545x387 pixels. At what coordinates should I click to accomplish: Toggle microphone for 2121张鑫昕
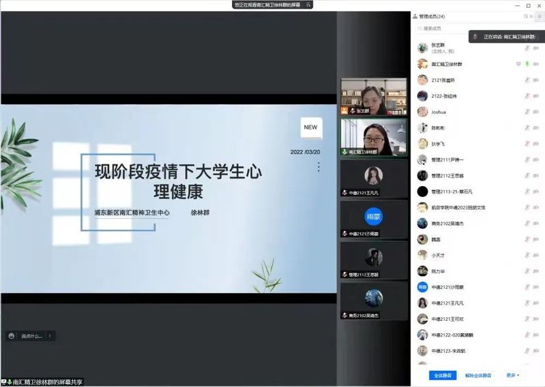click(x=527, y=80)
